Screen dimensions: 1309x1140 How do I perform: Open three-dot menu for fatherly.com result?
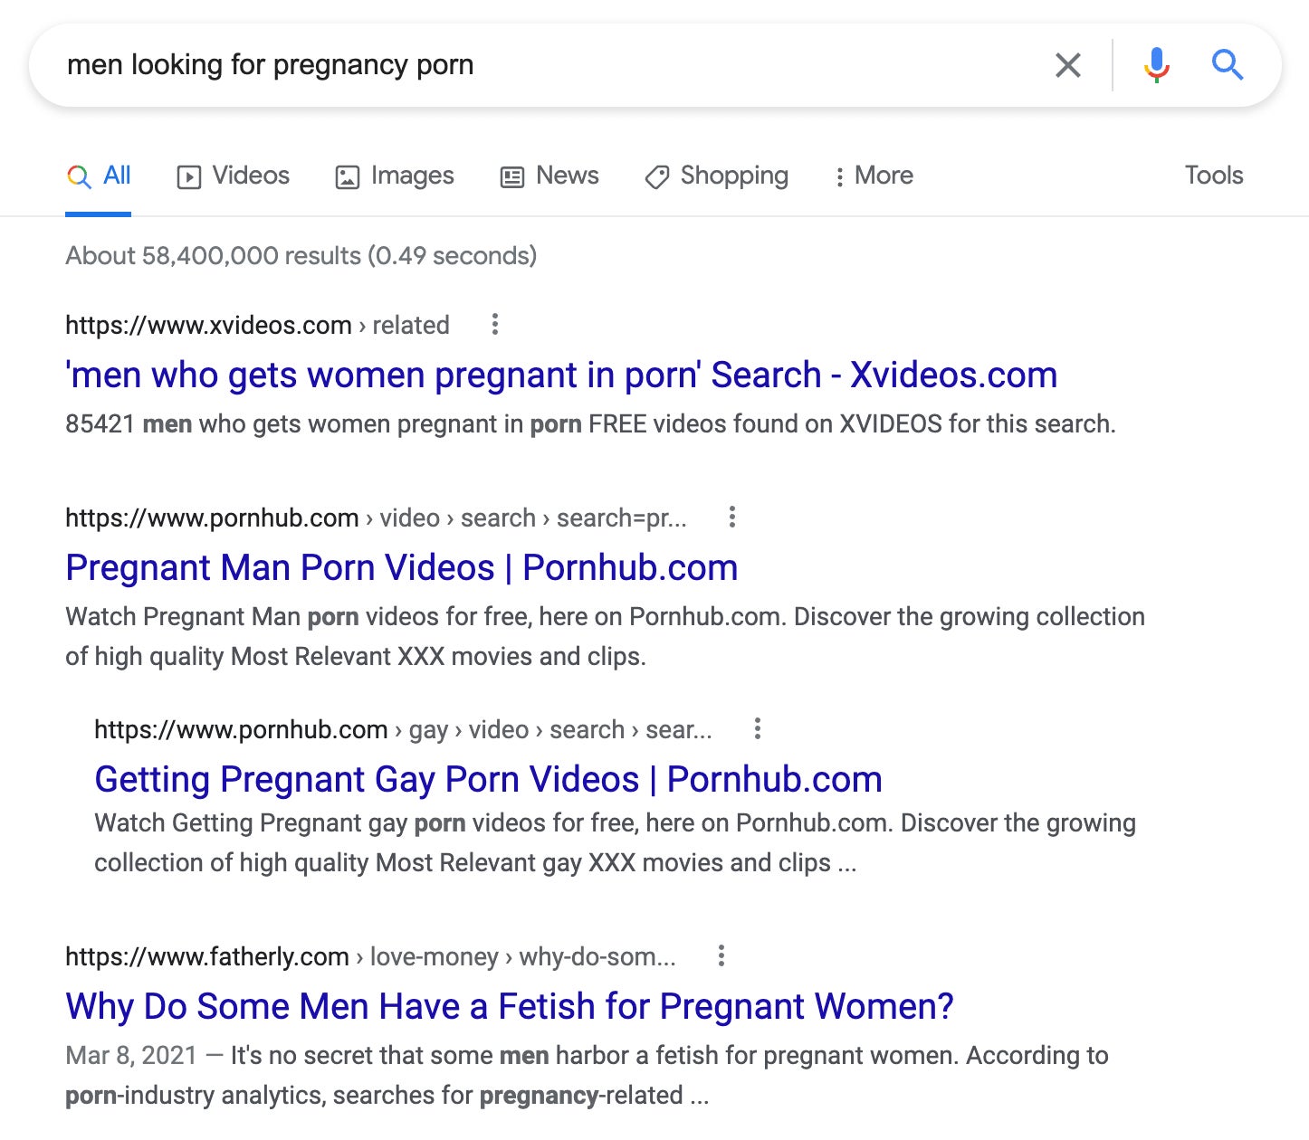tap(721, 955)
